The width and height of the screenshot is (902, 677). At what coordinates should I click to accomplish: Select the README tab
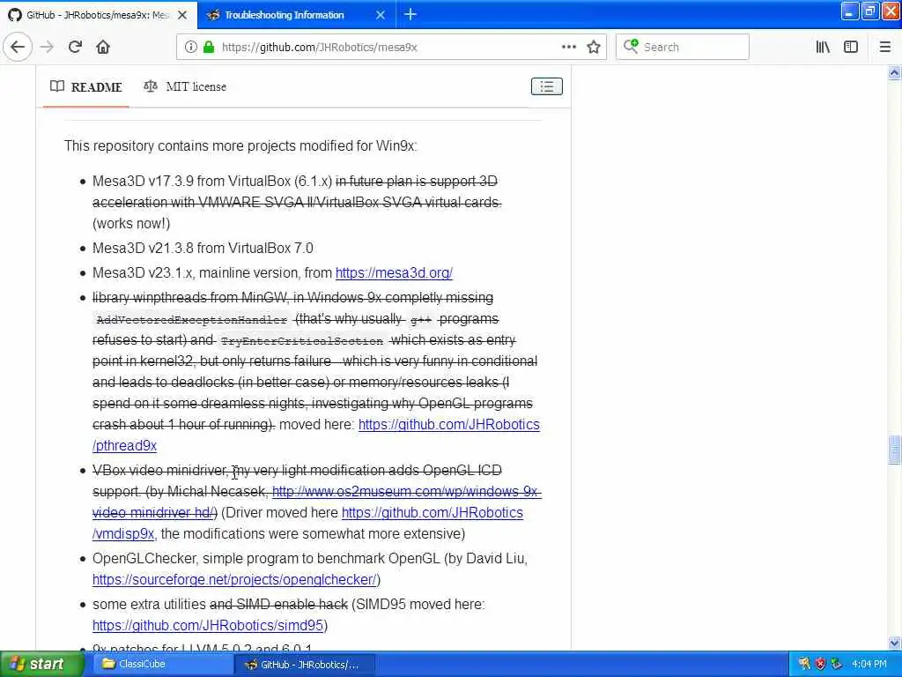point(86,87)
